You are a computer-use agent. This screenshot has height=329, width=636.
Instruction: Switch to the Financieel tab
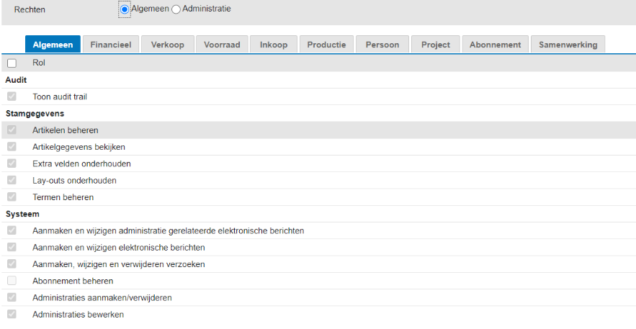110,45
